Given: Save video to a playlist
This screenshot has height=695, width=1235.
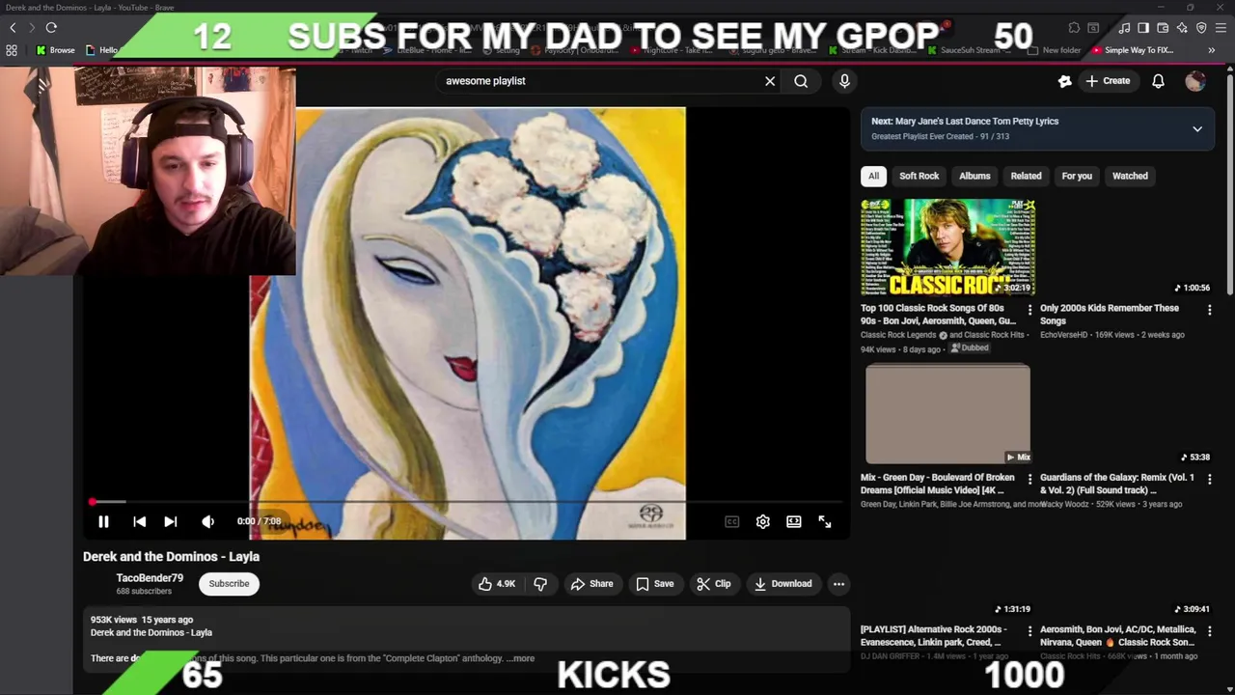Looking at the screenshot, I should (x=655, y=583).
